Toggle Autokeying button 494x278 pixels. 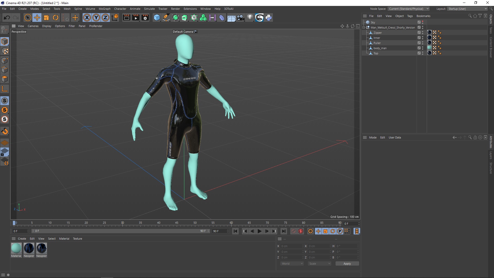pyautogui.click(x=301, y=231)
